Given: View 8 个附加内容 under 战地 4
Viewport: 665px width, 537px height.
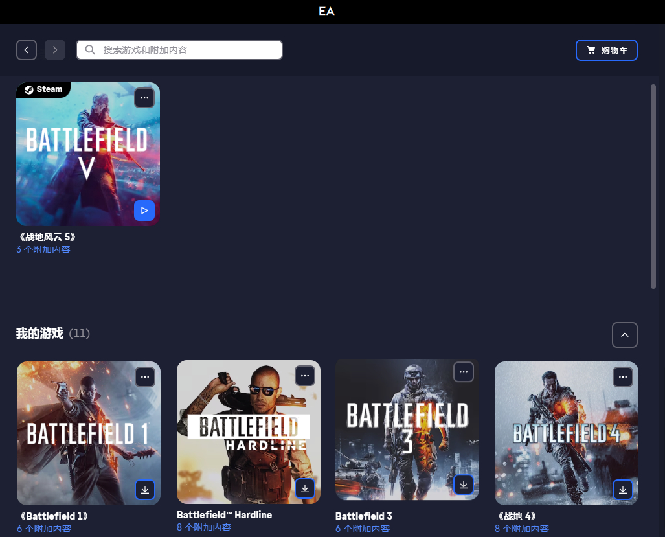Looking at the screenshot, I should pos(522,529).
